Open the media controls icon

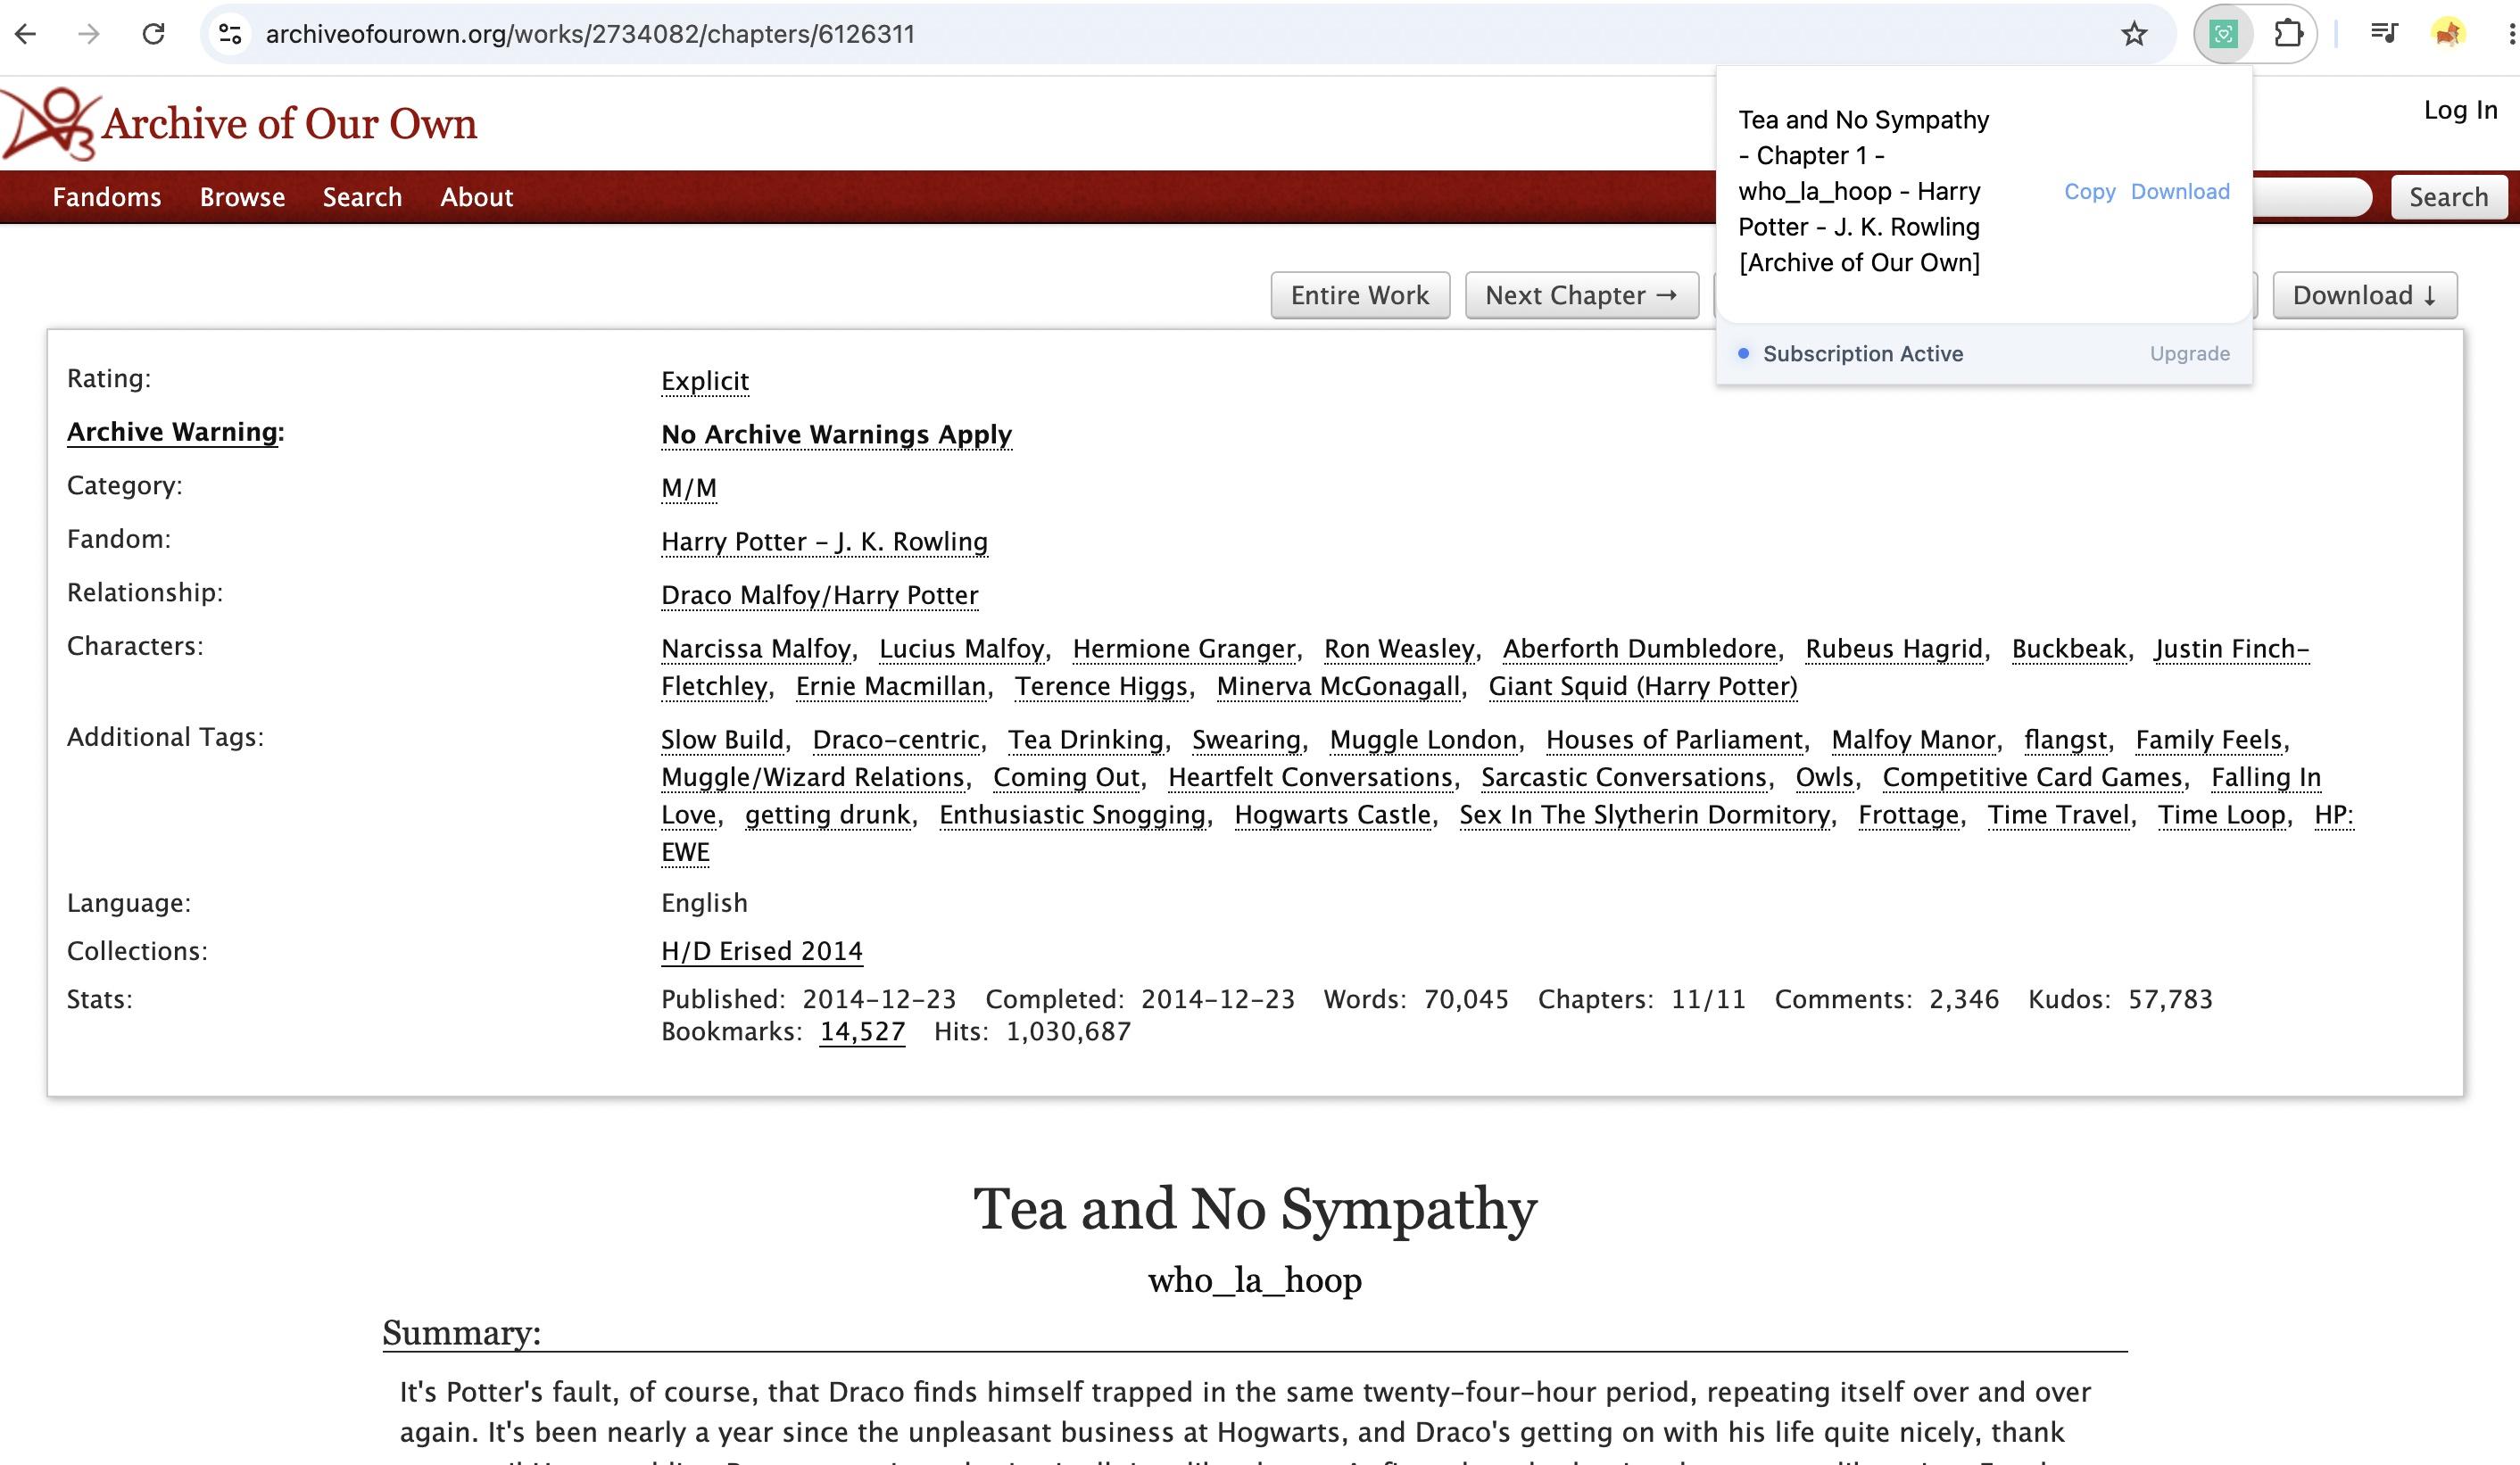click(2384, 34)
